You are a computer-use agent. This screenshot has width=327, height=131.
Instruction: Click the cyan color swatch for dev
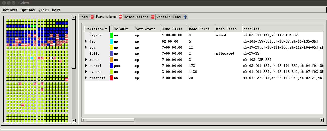pyautogui.click(x=111, y=41)
